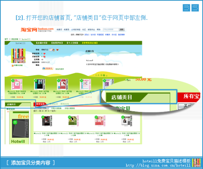Screen dimensions: 203x169
Task: Click the search button next to search box
Action: [x=122, y=30]
